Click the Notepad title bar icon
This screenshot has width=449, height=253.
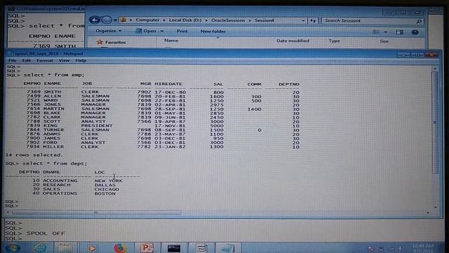[11, 53]
